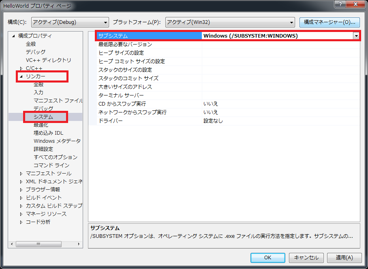Select デバッグ under 構成プロパティ
The width and height of the screenshot is (368, 269).
point(36,52)
